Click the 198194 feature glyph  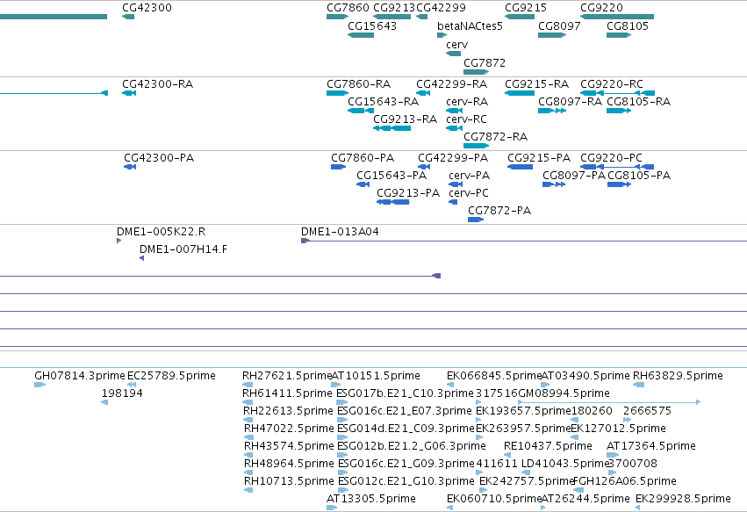pyautogui.click(x=104, y=402)
